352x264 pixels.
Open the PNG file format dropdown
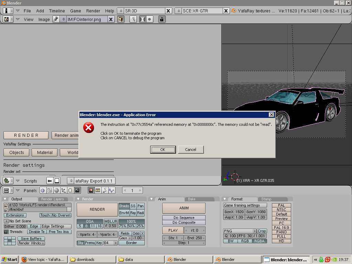[240, 231]
